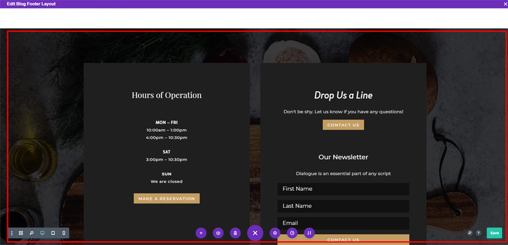The width and height of the screenshot is (508, 245).
Task: Select tablet view mode
Action: point(53,233)
